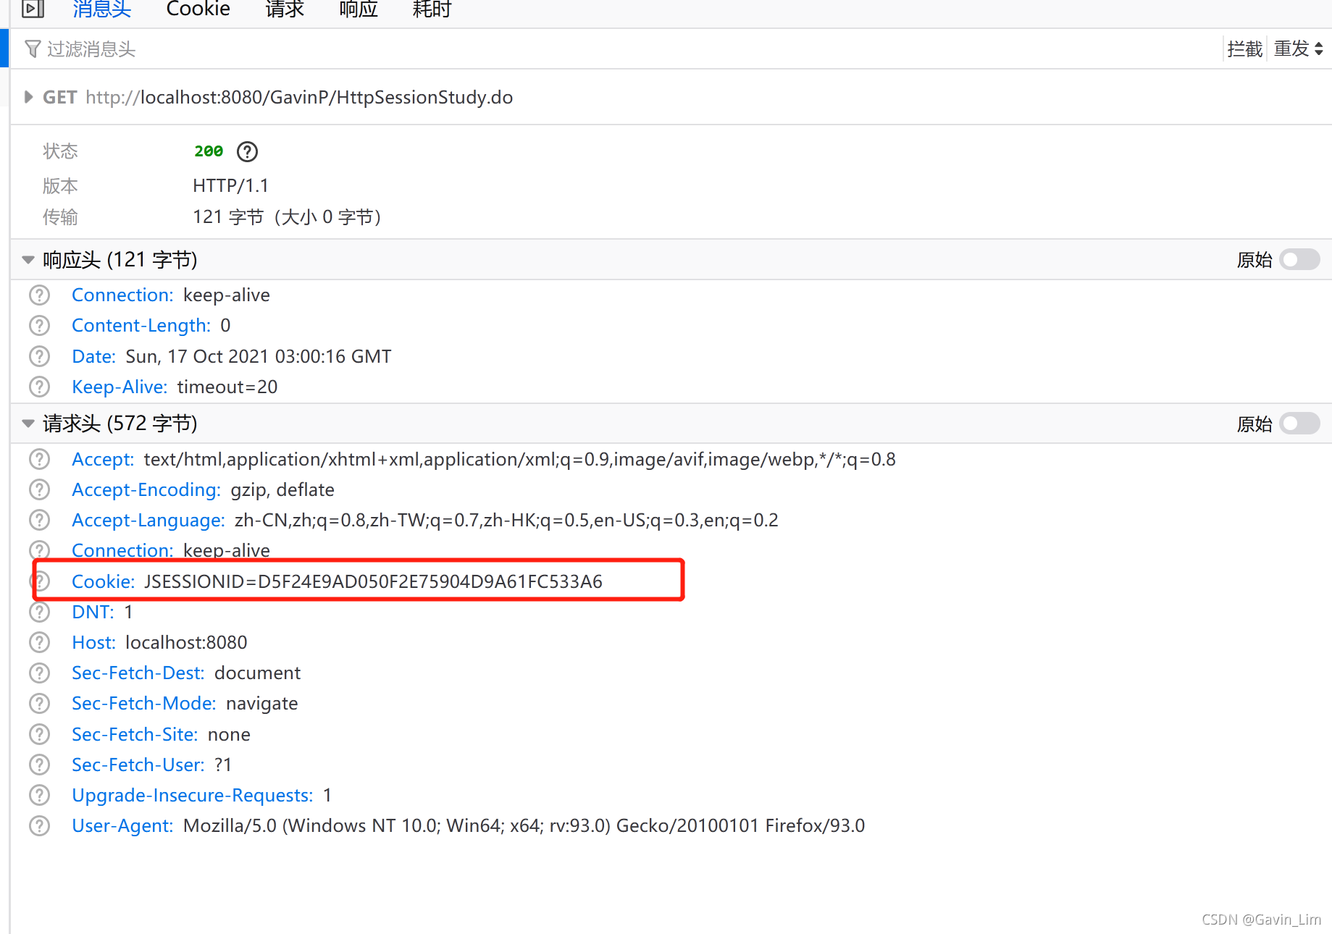Click help icon for Accept header
This screenshot has width=1332, height=934.
pyautogui.click(x=39, y=459)
